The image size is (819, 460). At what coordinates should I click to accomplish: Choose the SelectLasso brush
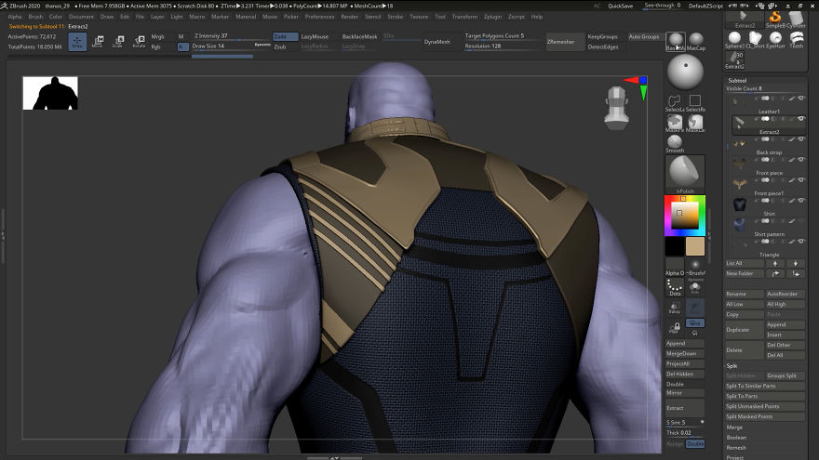pyautogui.click(x=675, y=103)
